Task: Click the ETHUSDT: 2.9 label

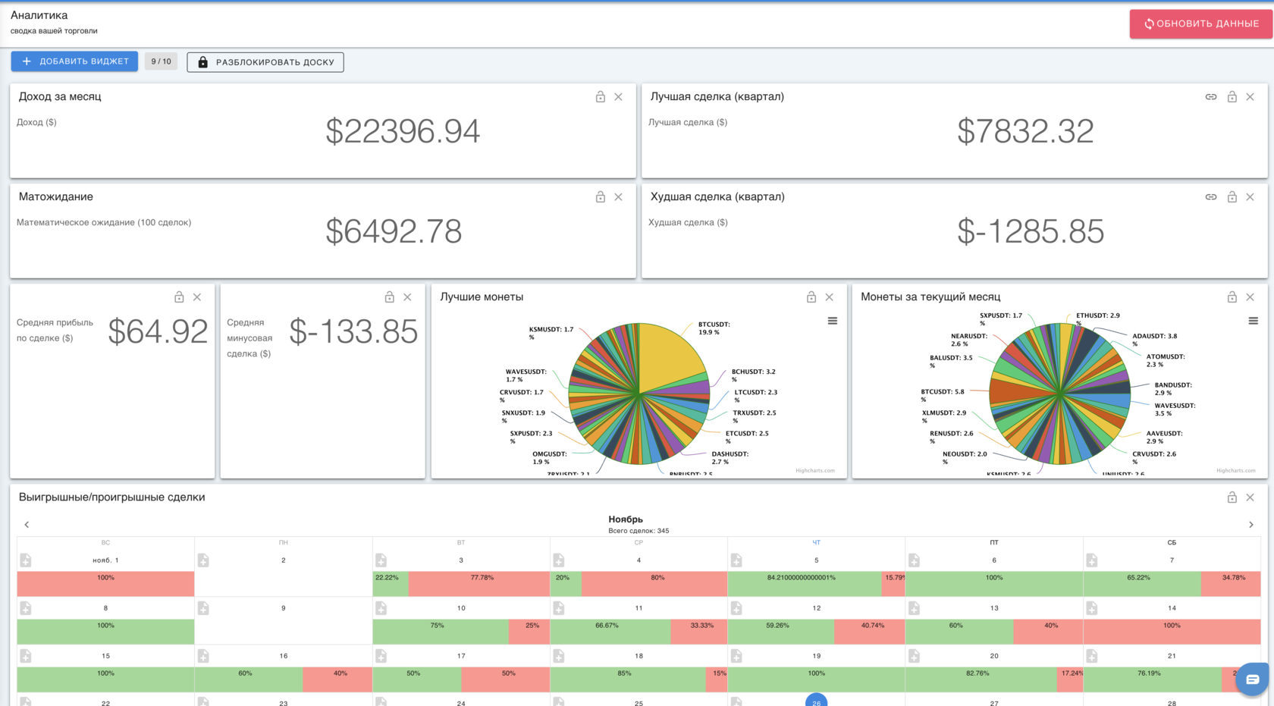Action: [1098, 318]
